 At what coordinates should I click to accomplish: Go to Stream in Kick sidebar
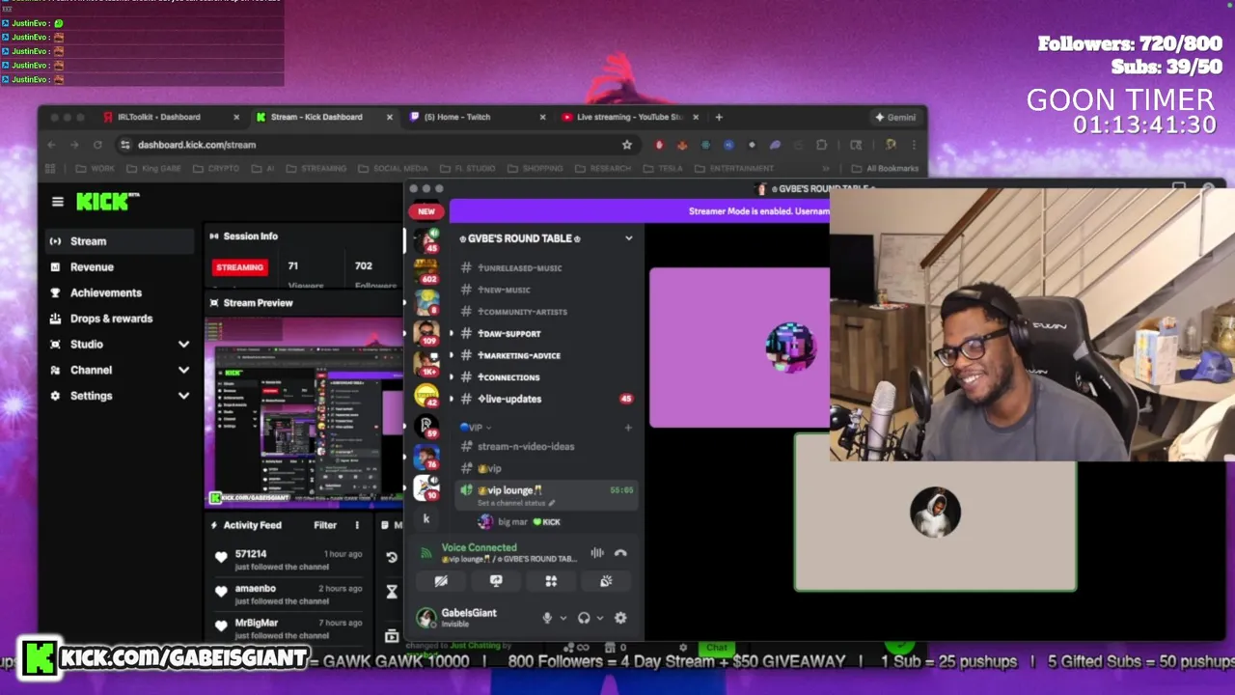tap(120, 241)
